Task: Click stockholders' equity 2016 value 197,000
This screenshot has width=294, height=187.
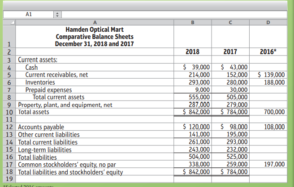Action: pos(268,164)
